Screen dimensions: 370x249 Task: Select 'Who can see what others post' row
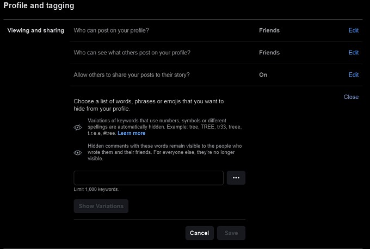(132, 53)
